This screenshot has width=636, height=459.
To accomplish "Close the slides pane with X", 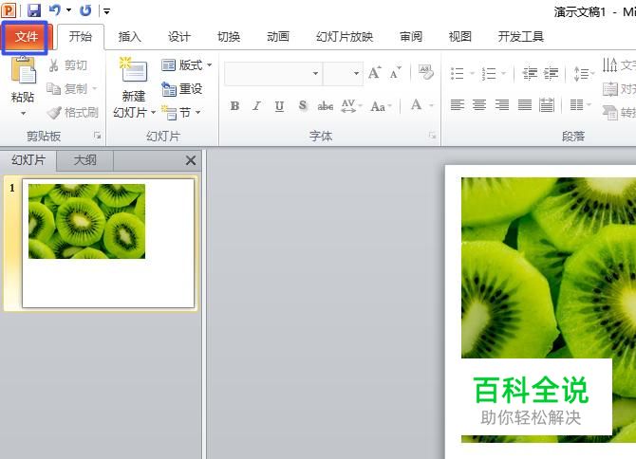I will (x=191, y=160).
